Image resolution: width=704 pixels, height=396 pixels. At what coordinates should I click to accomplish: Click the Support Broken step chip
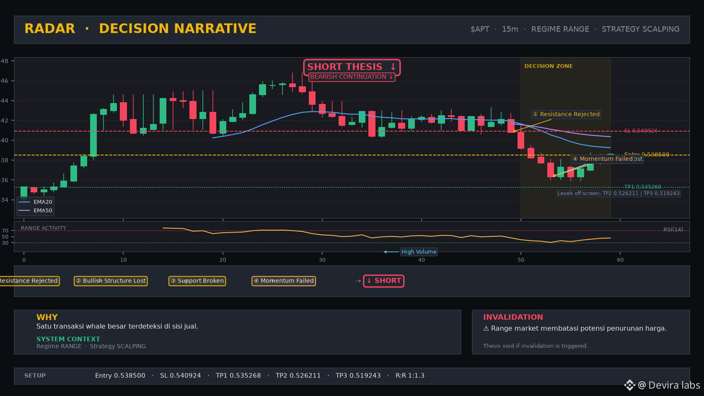pyautogui.click(x=197, y=281)
